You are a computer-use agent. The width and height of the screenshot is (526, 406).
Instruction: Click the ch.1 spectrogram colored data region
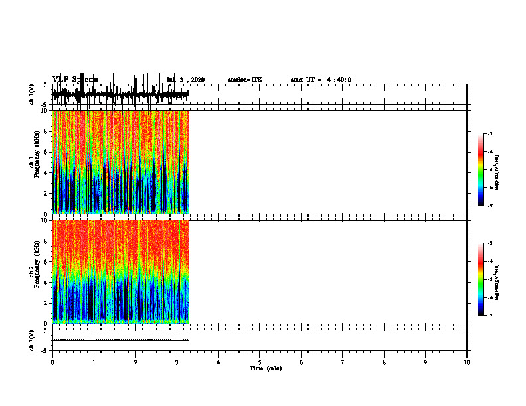[x=121, y=162]
